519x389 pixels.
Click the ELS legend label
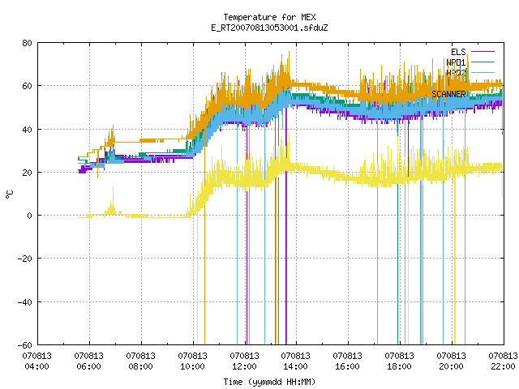point(458,52)
